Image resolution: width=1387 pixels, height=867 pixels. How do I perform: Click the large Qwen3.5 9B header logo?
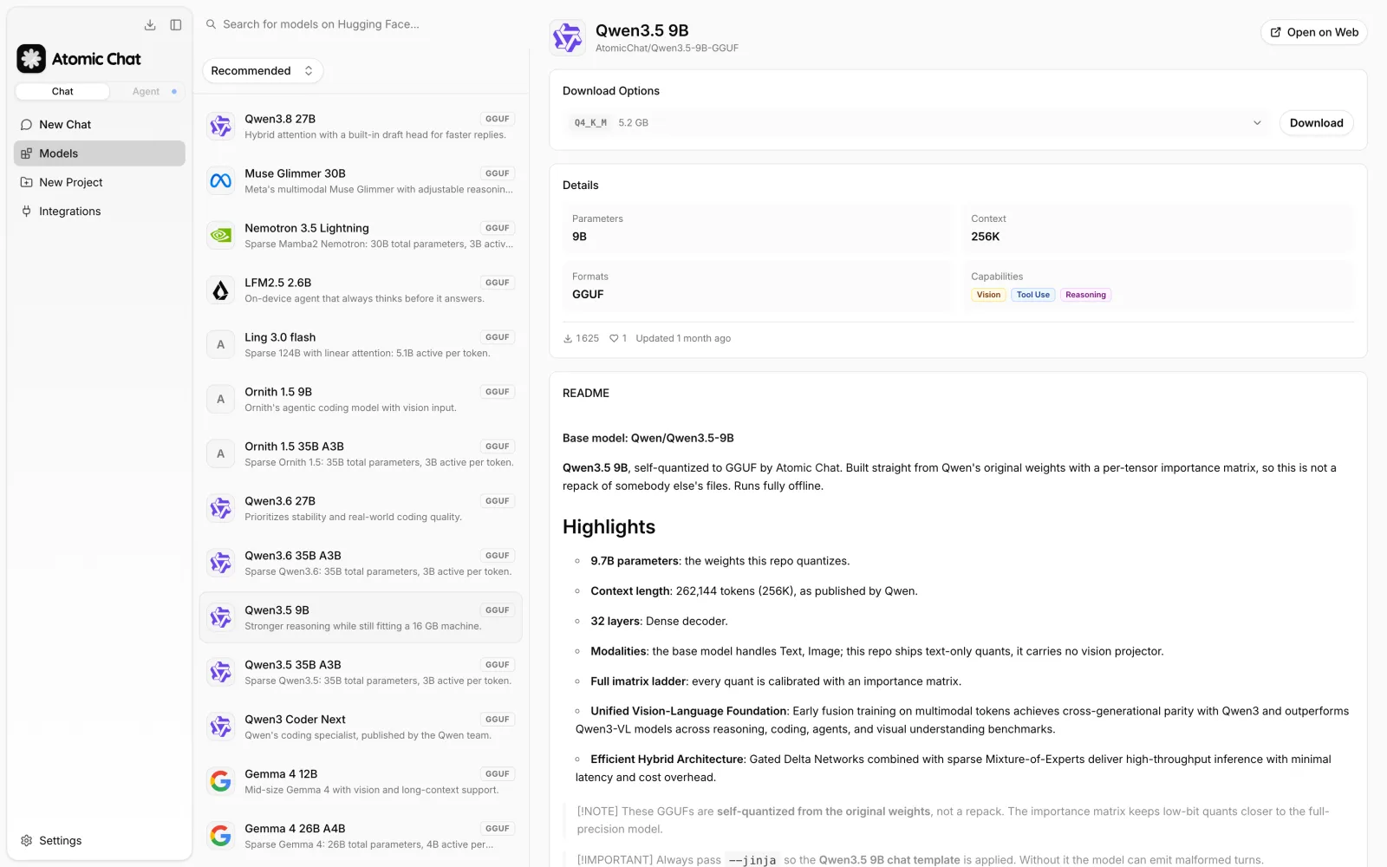click(568, 38)
